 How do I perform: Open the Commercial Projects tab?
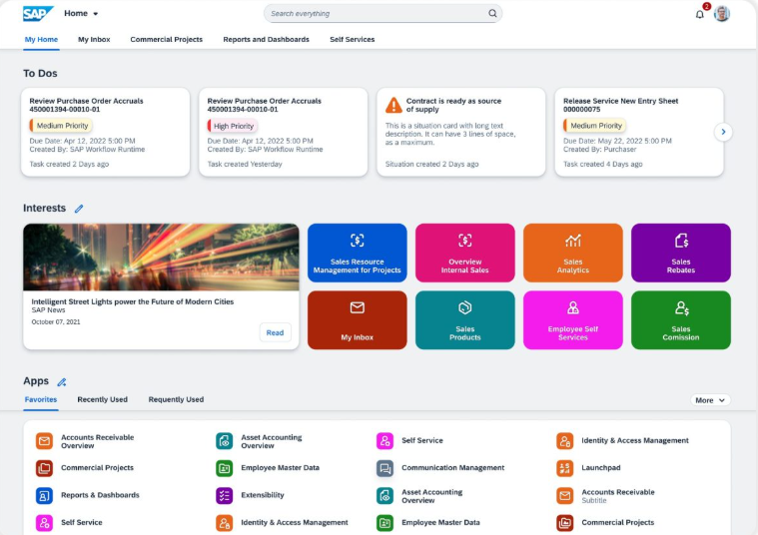click(167, 40)
